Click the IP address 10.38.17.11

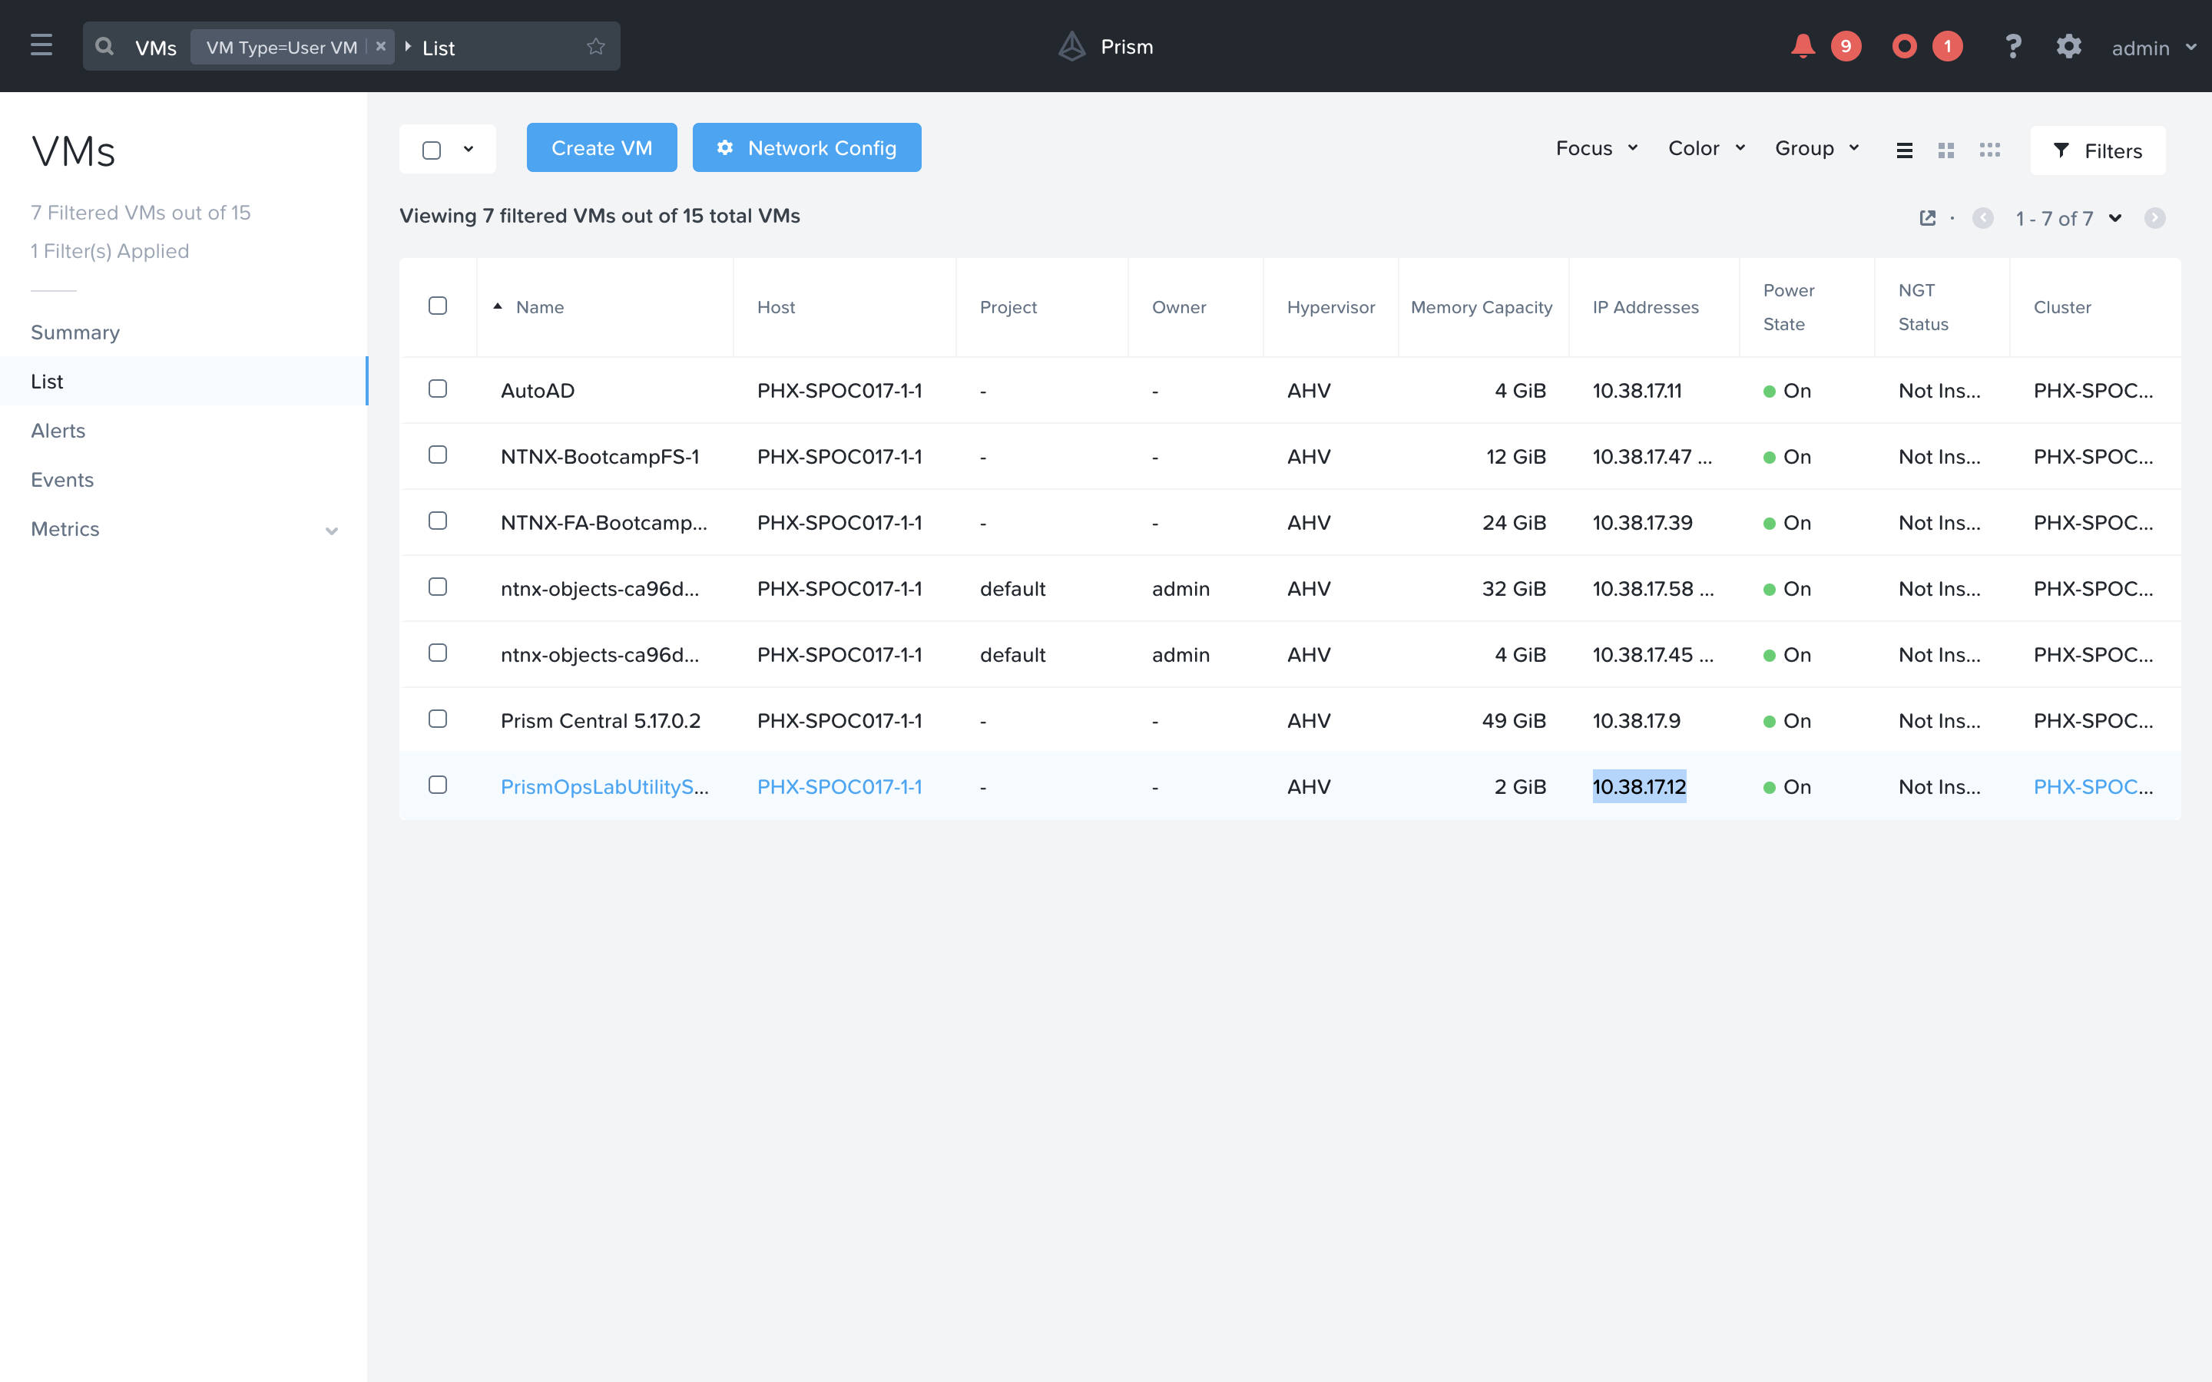[1637, 390]
